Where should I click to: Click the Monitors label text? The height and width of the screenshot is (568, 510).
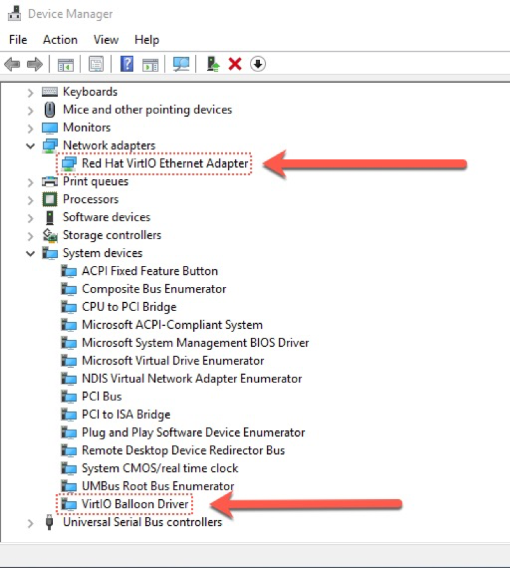(87, 127)
